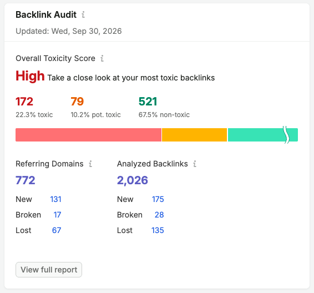Click the Updated: Wed, Sep 30, 2026 text

pos(69,31)
